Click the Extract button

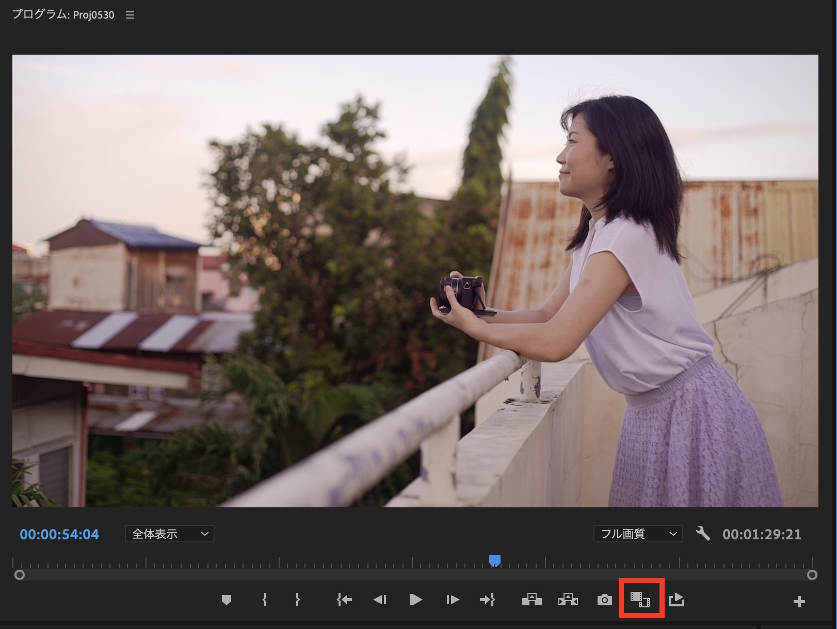tap(568, 600)
